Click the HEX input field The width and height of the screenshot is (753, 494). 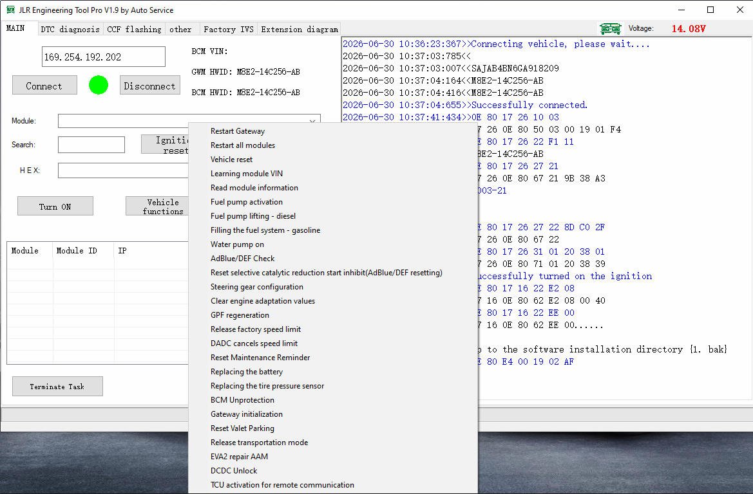point(123,170)
